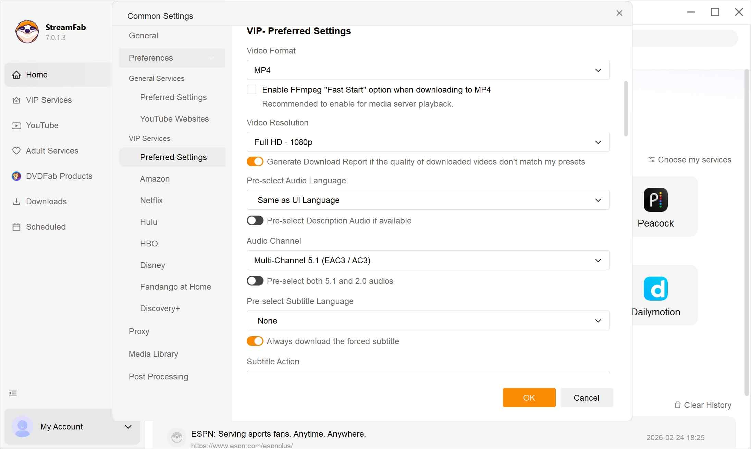The image size is (751, 449).
Task: Open VIP Services from the sidebar
Action: coord(16,100)
